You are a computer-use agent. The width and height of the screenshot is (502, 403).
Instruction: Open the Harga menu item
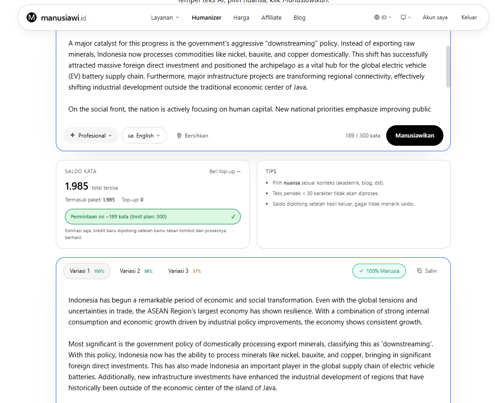point(241,17)
